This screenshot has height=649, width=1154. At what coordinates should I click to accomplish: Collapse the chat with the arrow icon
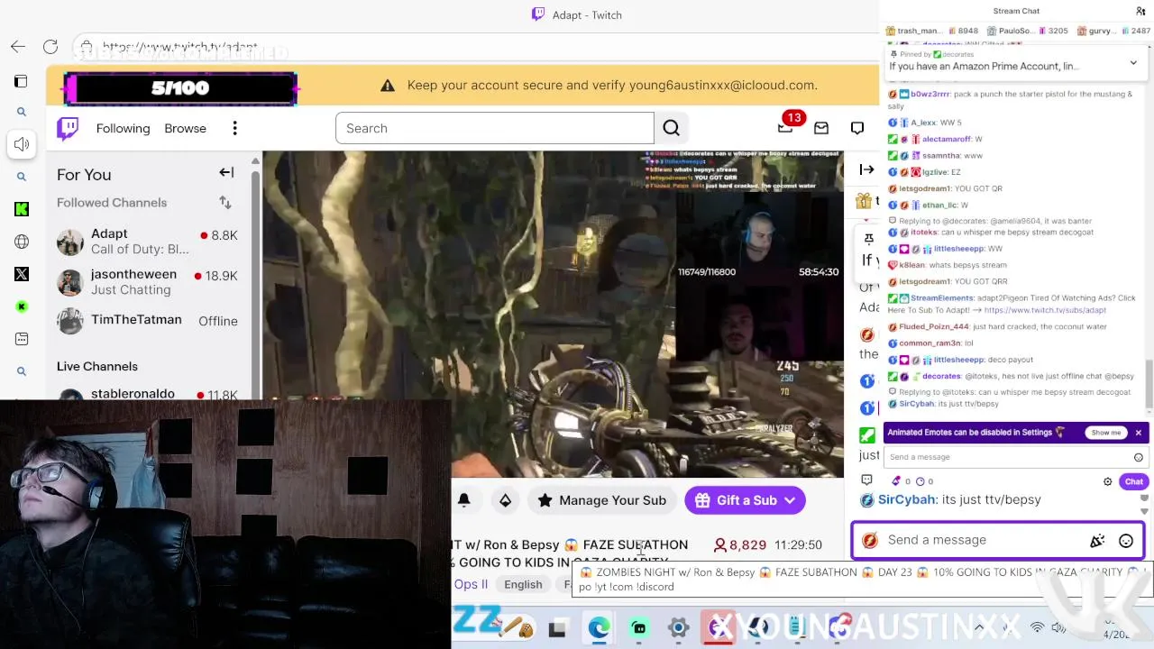(x=866, y=169)
